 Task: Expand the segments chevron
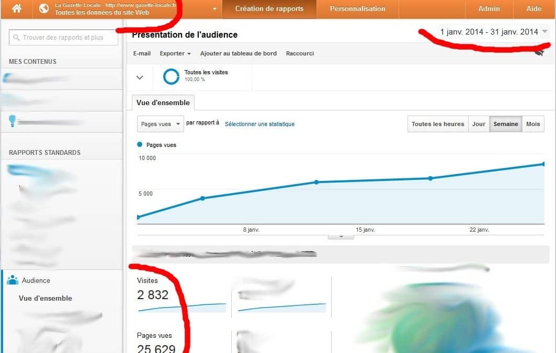(140, 77)
